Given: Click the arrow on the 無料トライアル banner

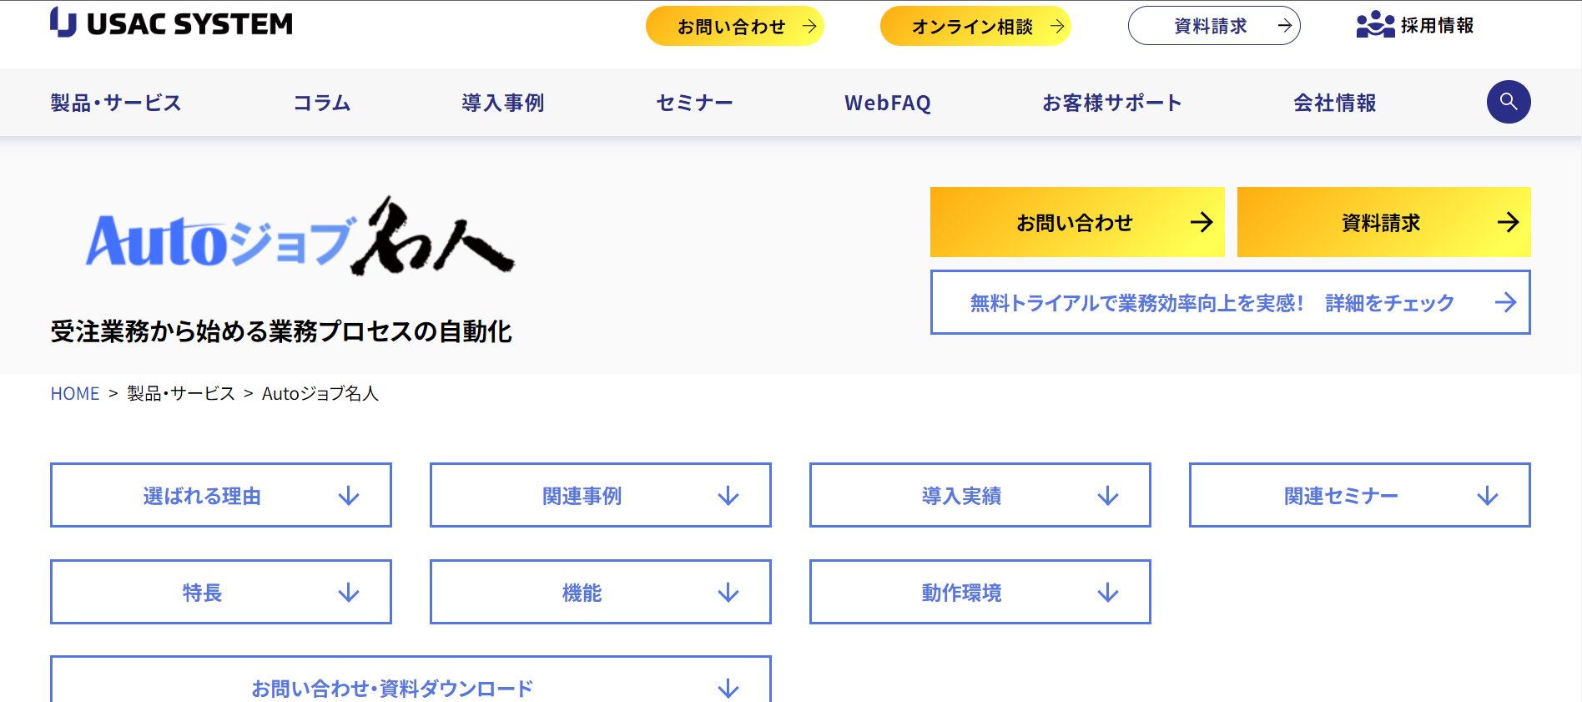Looking at the screenshot, I should [x=1505, y=302].
